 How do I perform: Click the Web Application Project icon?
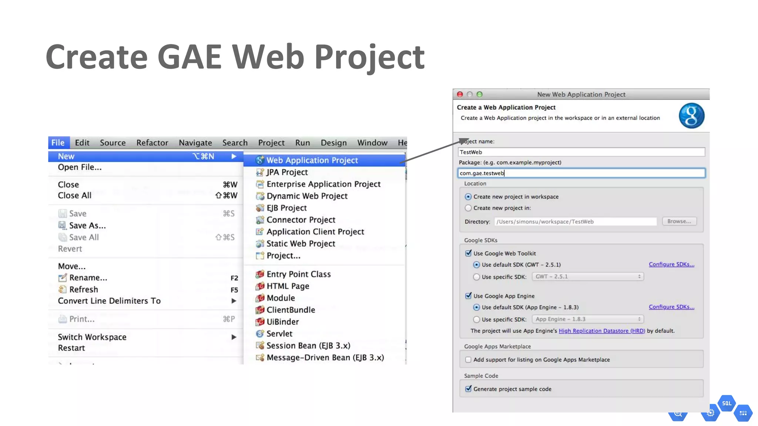pos(260,160)
